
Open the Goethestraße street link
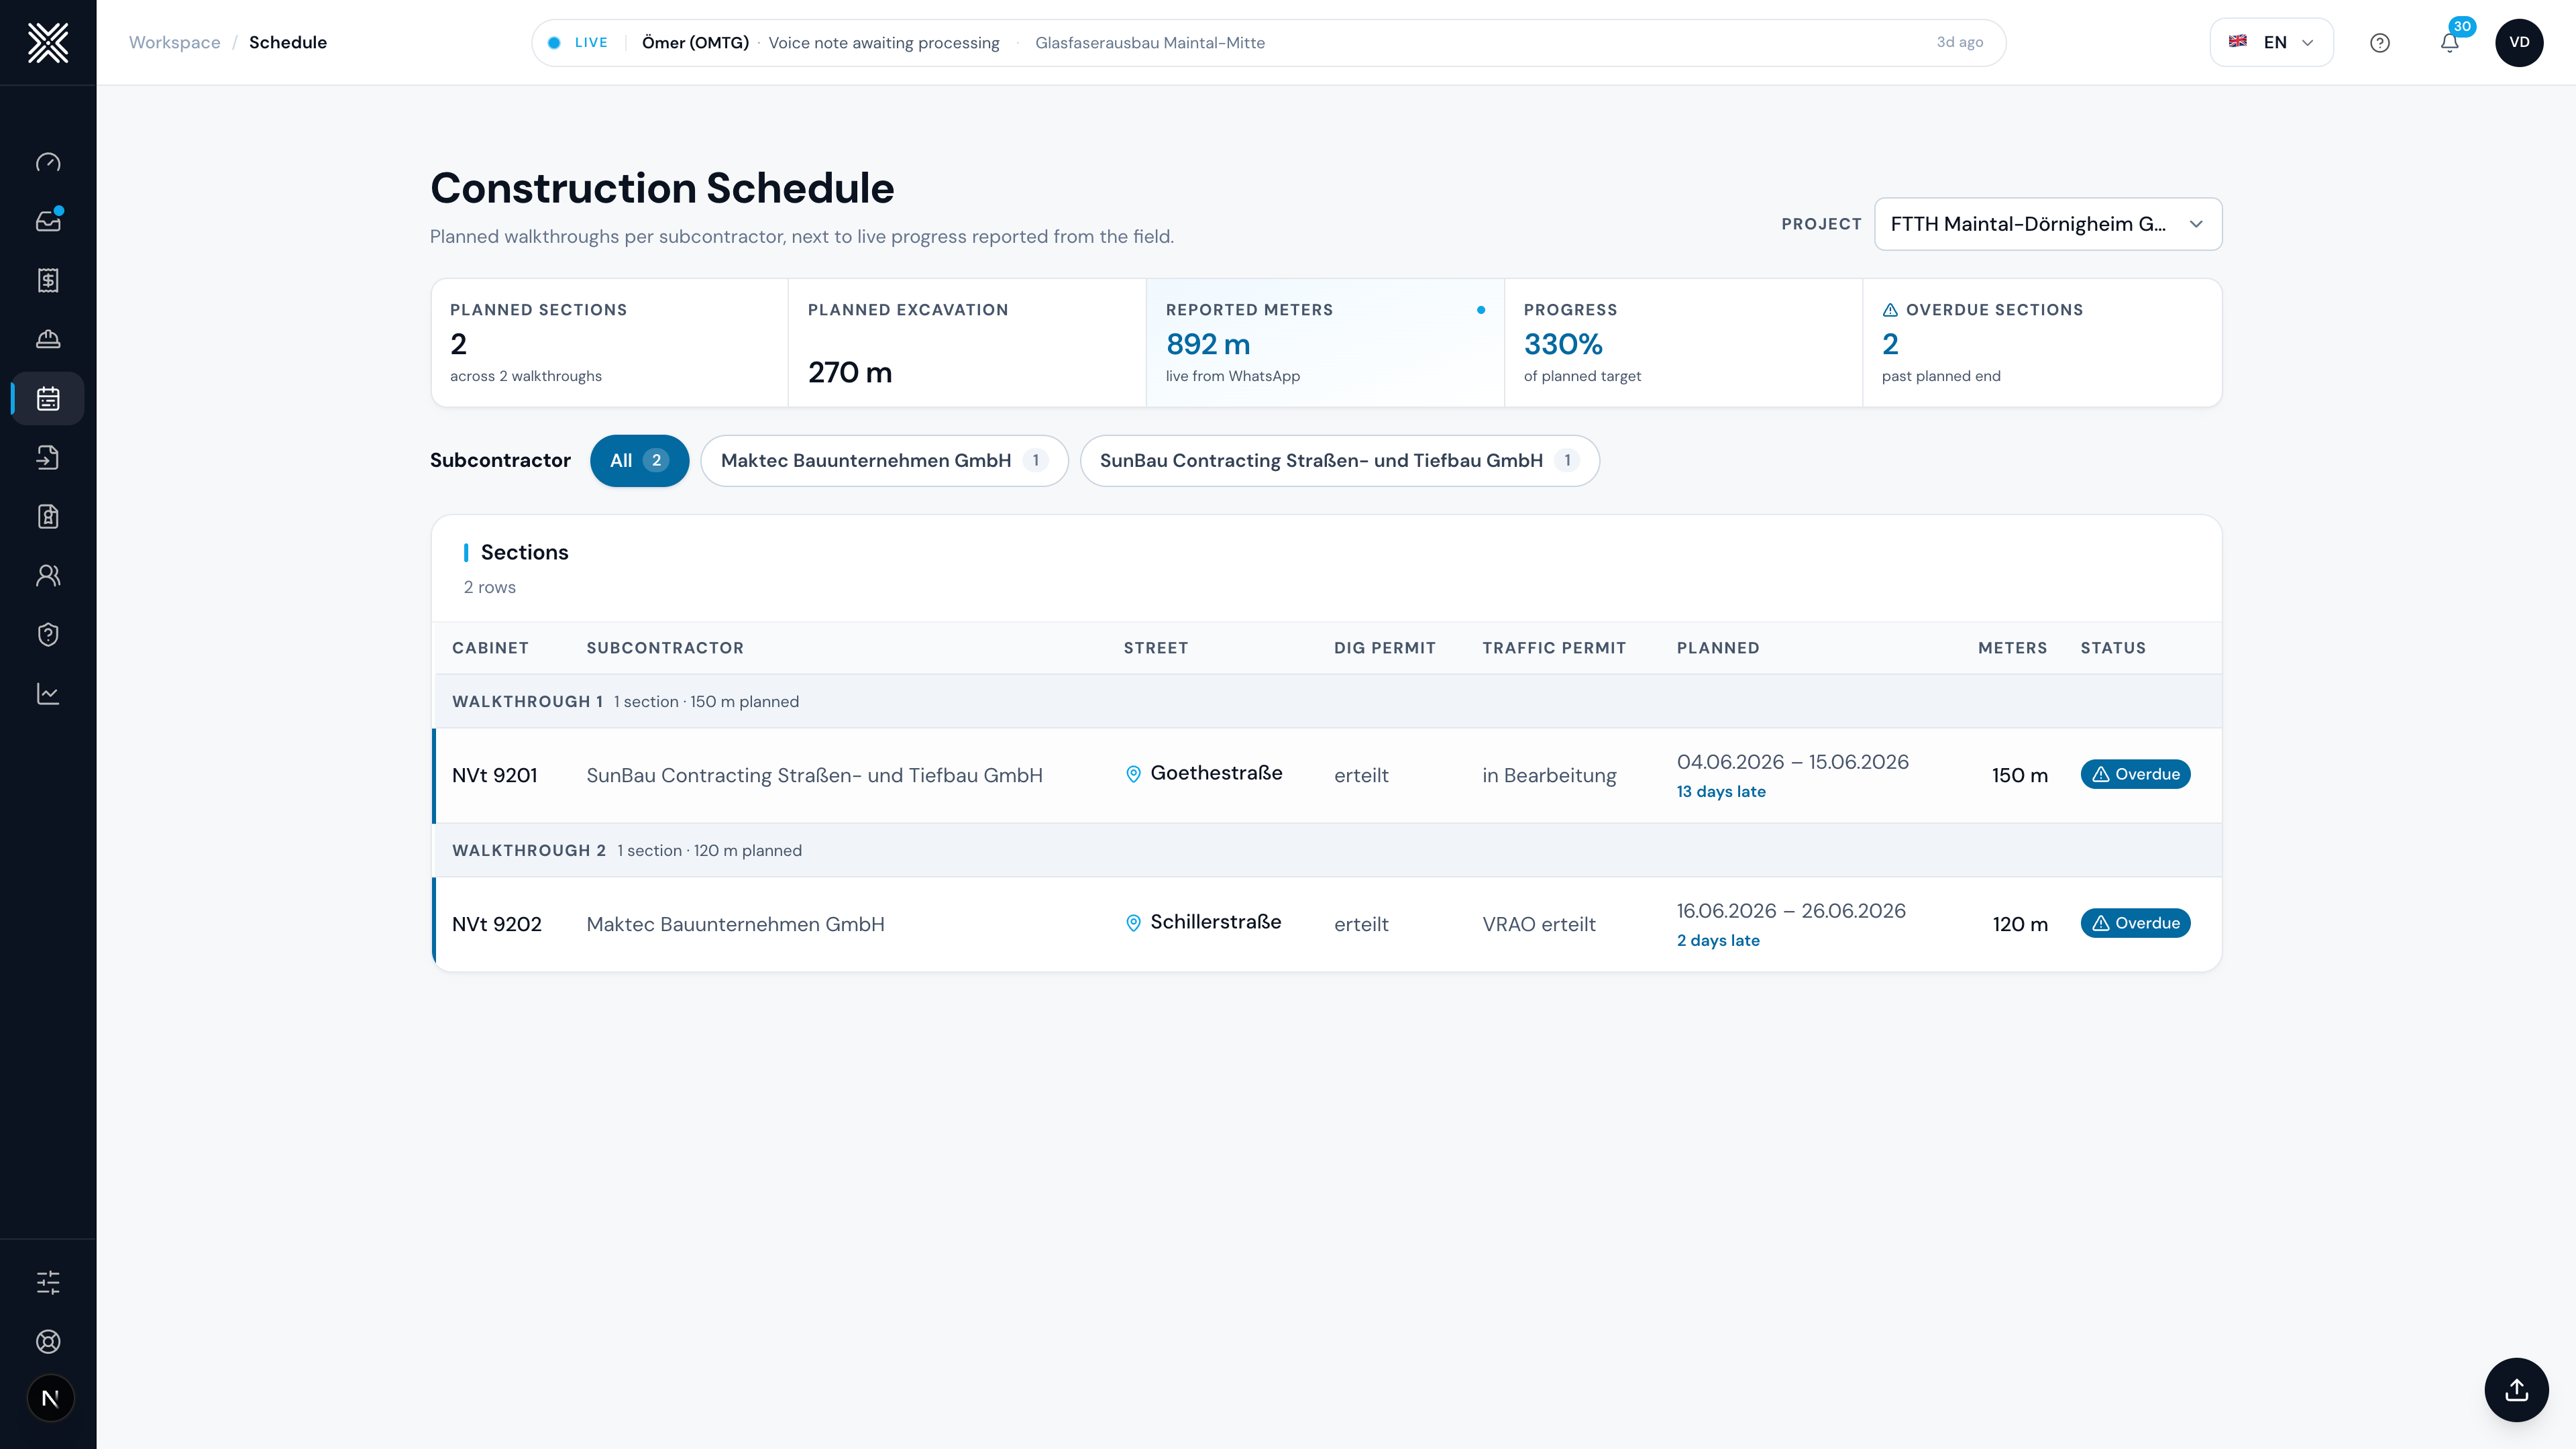(1216, 773)
